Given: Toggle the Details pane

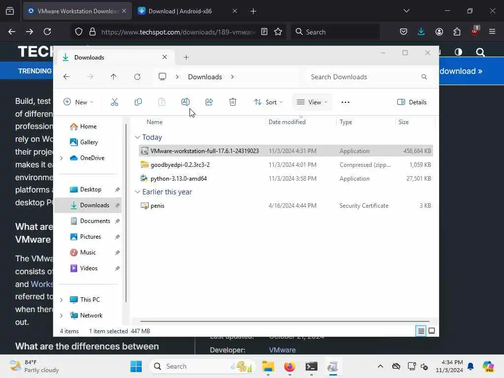Looking at the screenshot, I should pos(412,102).
